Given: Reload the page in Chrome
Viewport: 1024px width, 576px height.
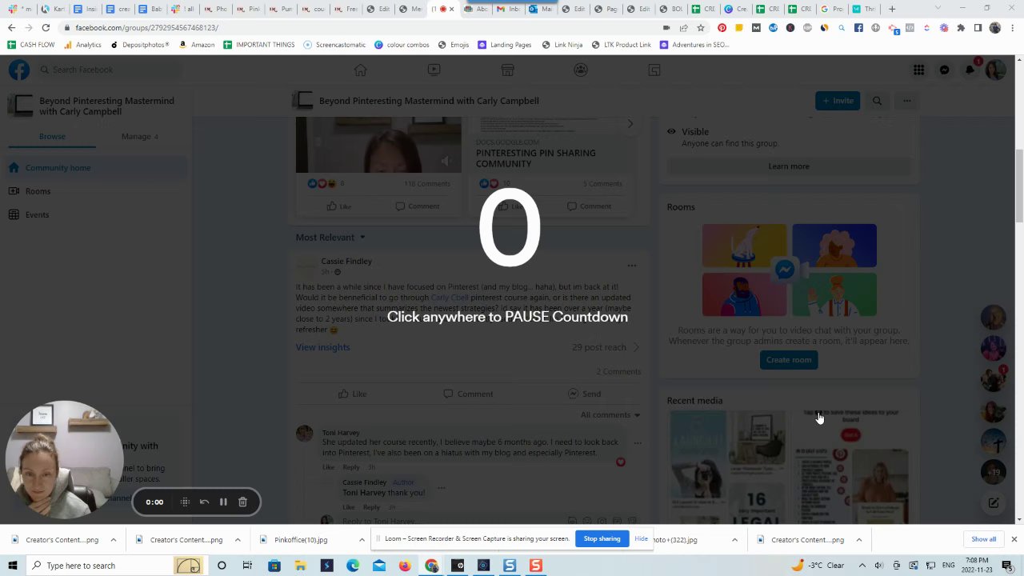Looking at the screenshot, I should (46, 28).
